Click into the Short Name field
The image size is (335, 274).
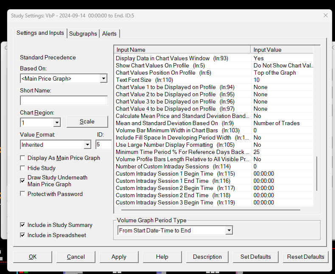coord(64,101)
